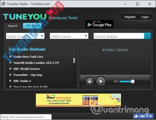The width and height of the screenshot is (156, 120).
Task: Click station list scroll up arrow
Action: [74, 55]
